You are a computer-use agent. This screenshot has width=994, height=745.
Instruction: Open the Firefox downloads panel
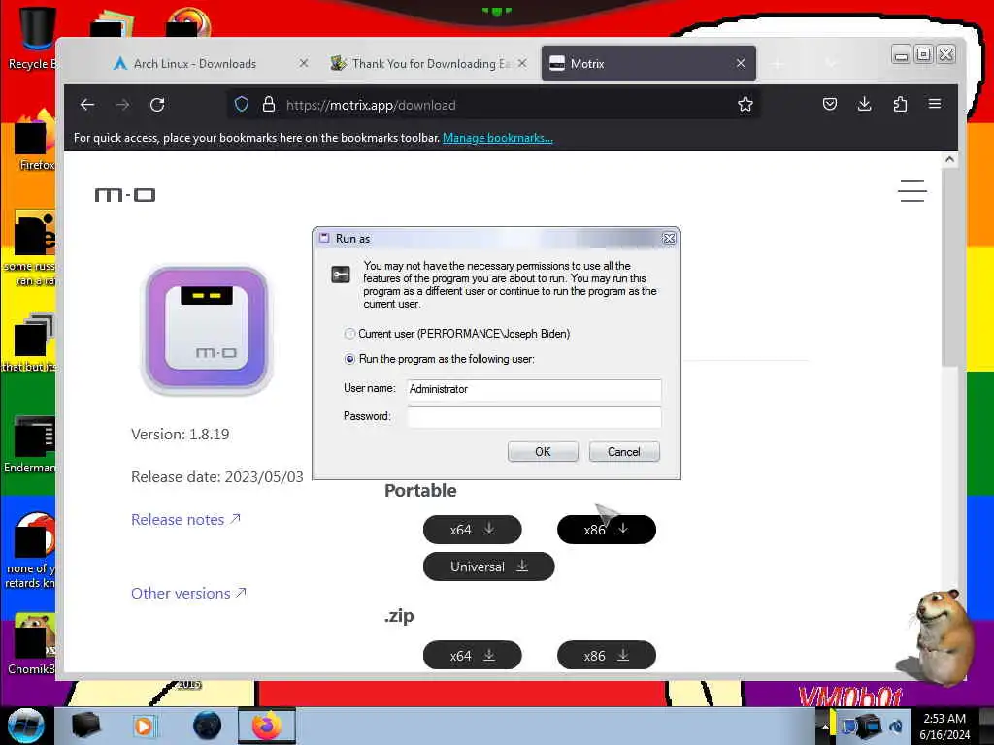click(865, 104)
